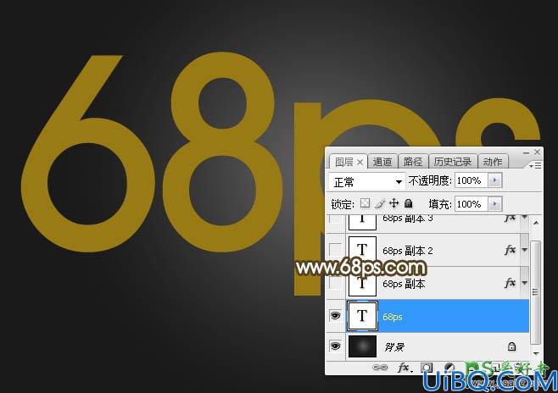
Task: Click the 68ps 副本 2 text thumbnail
Action: (x=362, y=250)
